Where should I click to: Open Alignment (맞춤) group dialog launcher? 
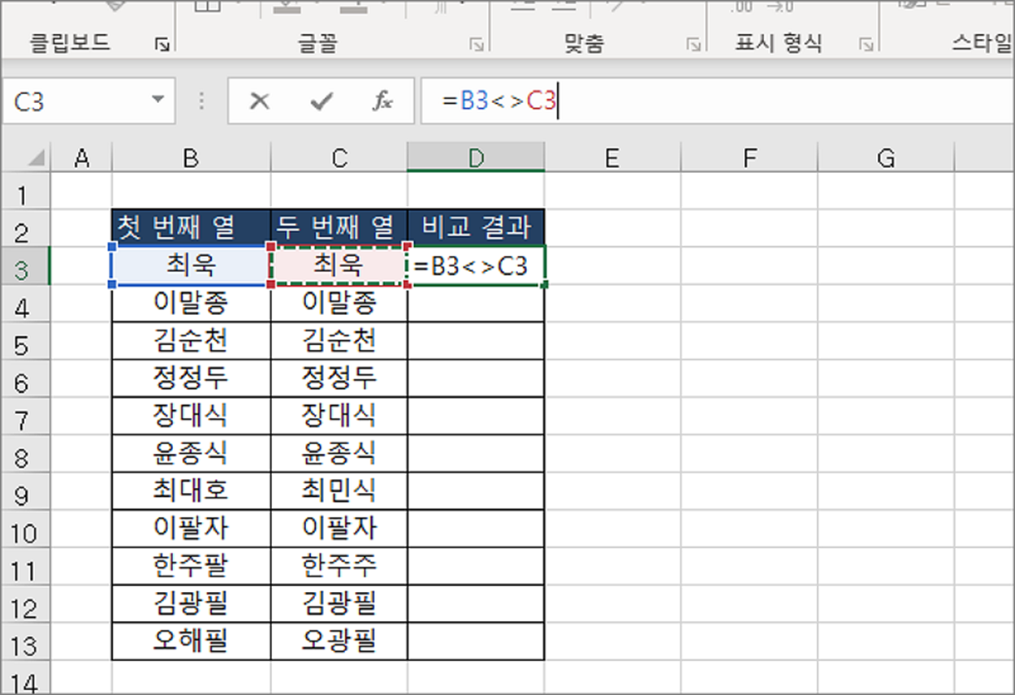693,45
